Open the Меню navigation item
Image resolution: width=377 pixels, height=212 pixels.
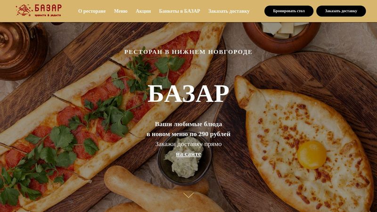[121, 11]
